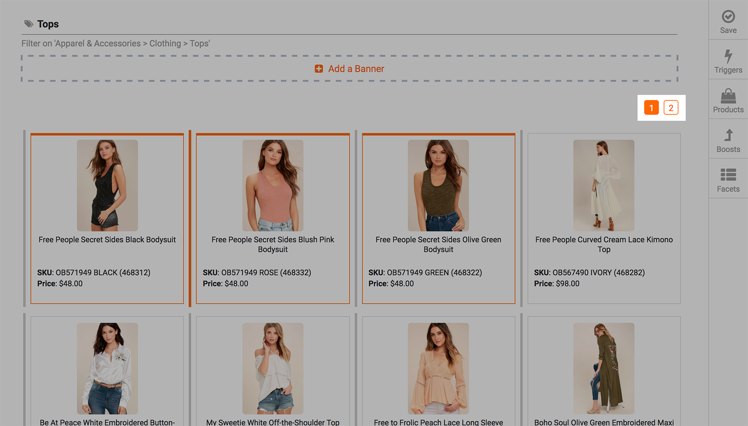748x426 pixels.
Task: Click title Be At Peace White Embroidered Button-
Action: click(x=108, y=422)
